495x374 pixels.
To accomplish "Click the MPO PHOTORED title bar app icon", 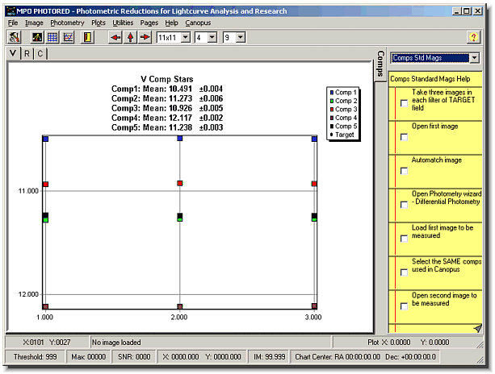I will point(10,11).
